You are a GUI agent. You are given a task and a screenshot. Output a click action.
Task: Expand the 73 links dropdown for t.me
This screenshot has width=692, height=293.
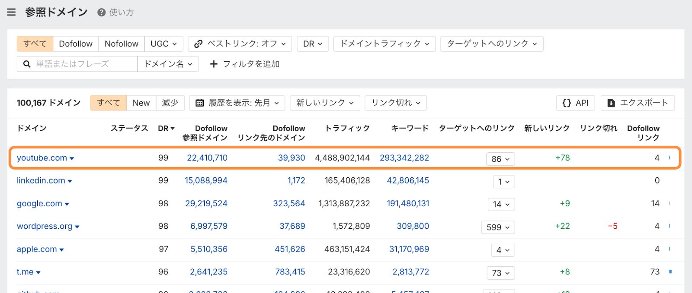click(x=501, y=273)
